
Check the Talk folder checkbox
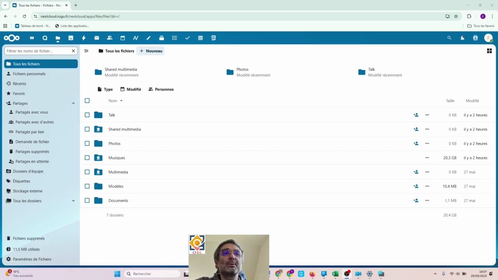(87, 115)
